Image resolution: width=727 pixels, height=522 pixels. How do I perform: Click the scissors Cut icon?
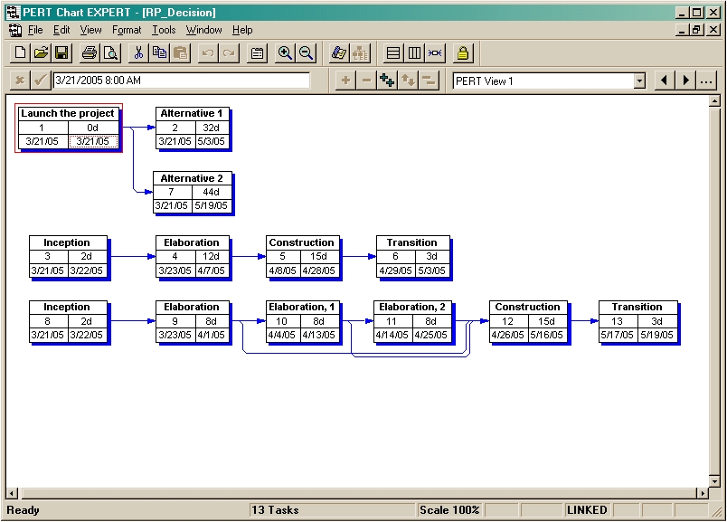point(139,52)
